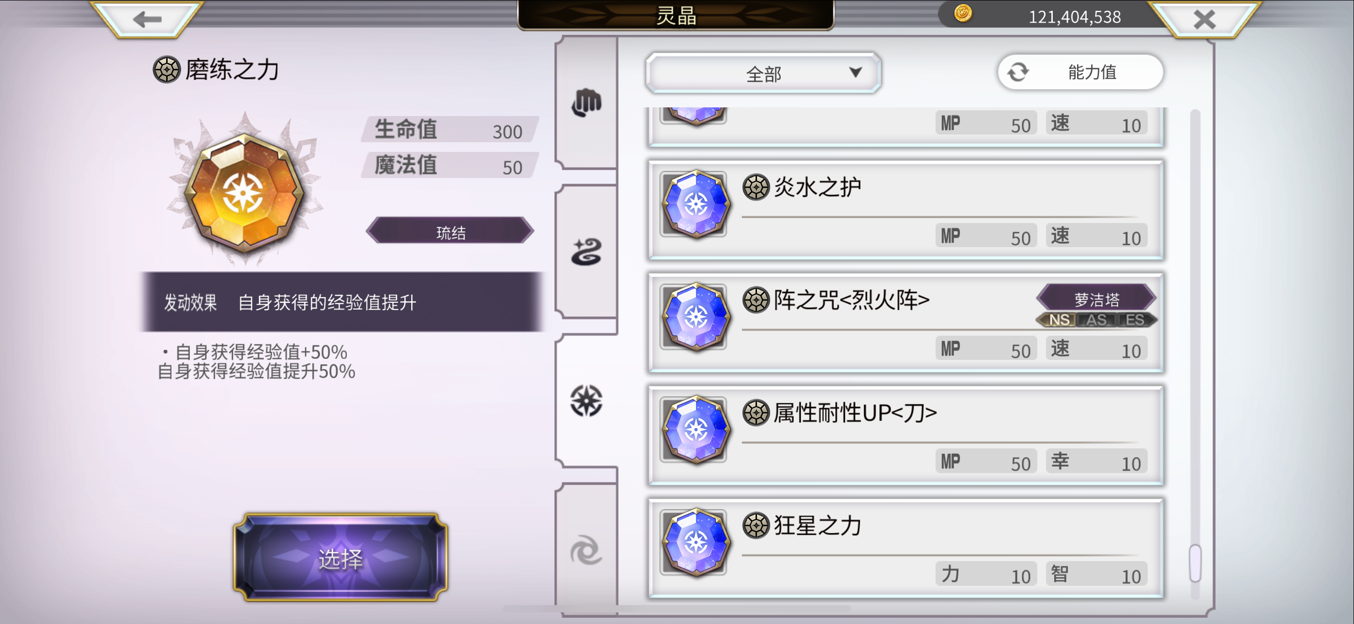Image resolution: width=1354 pixels, height=624 pixels.
Task: Open the 全部 filter dropdown
Action: pos(763,73)
